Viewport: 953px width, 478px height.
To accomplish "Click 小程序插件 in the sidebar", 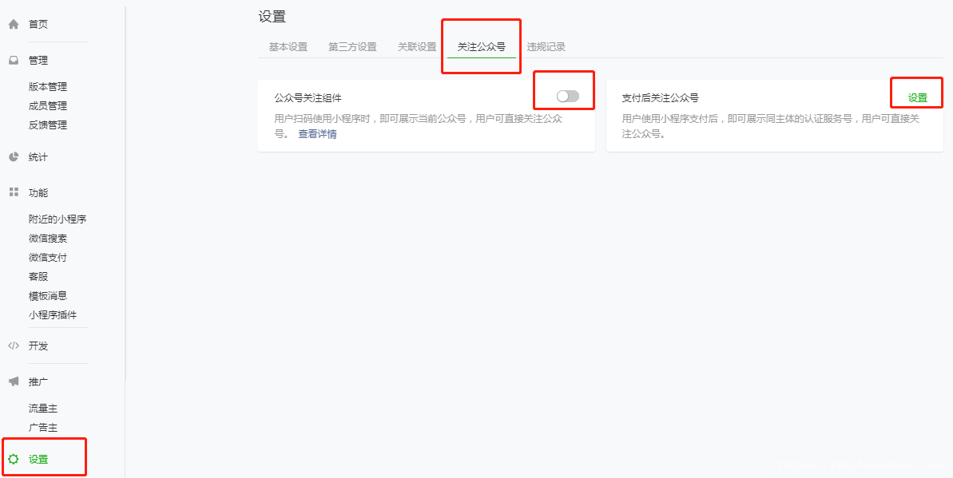I will [53, 315].
